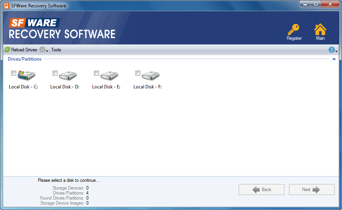Minimize the SFWare window

[x=305, y=4]
